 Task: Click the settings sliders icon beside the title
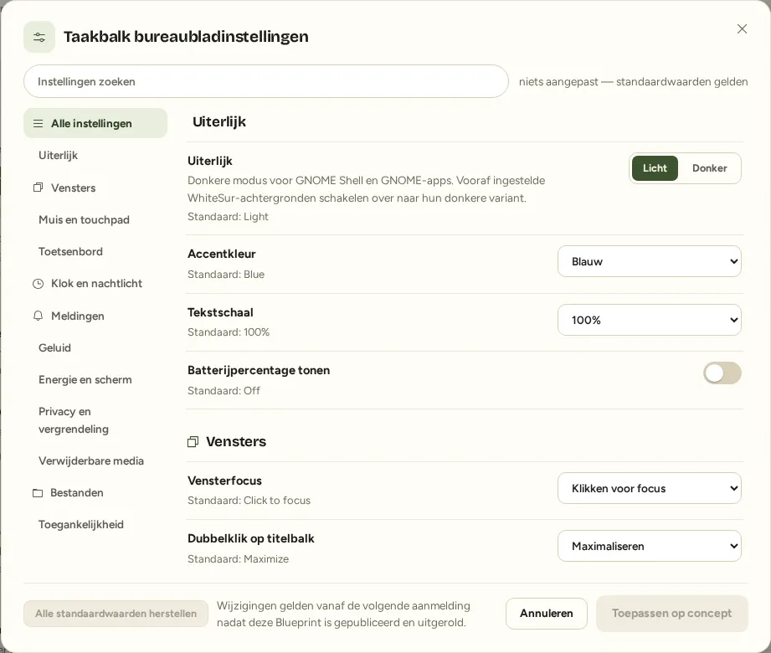point(39,37)
